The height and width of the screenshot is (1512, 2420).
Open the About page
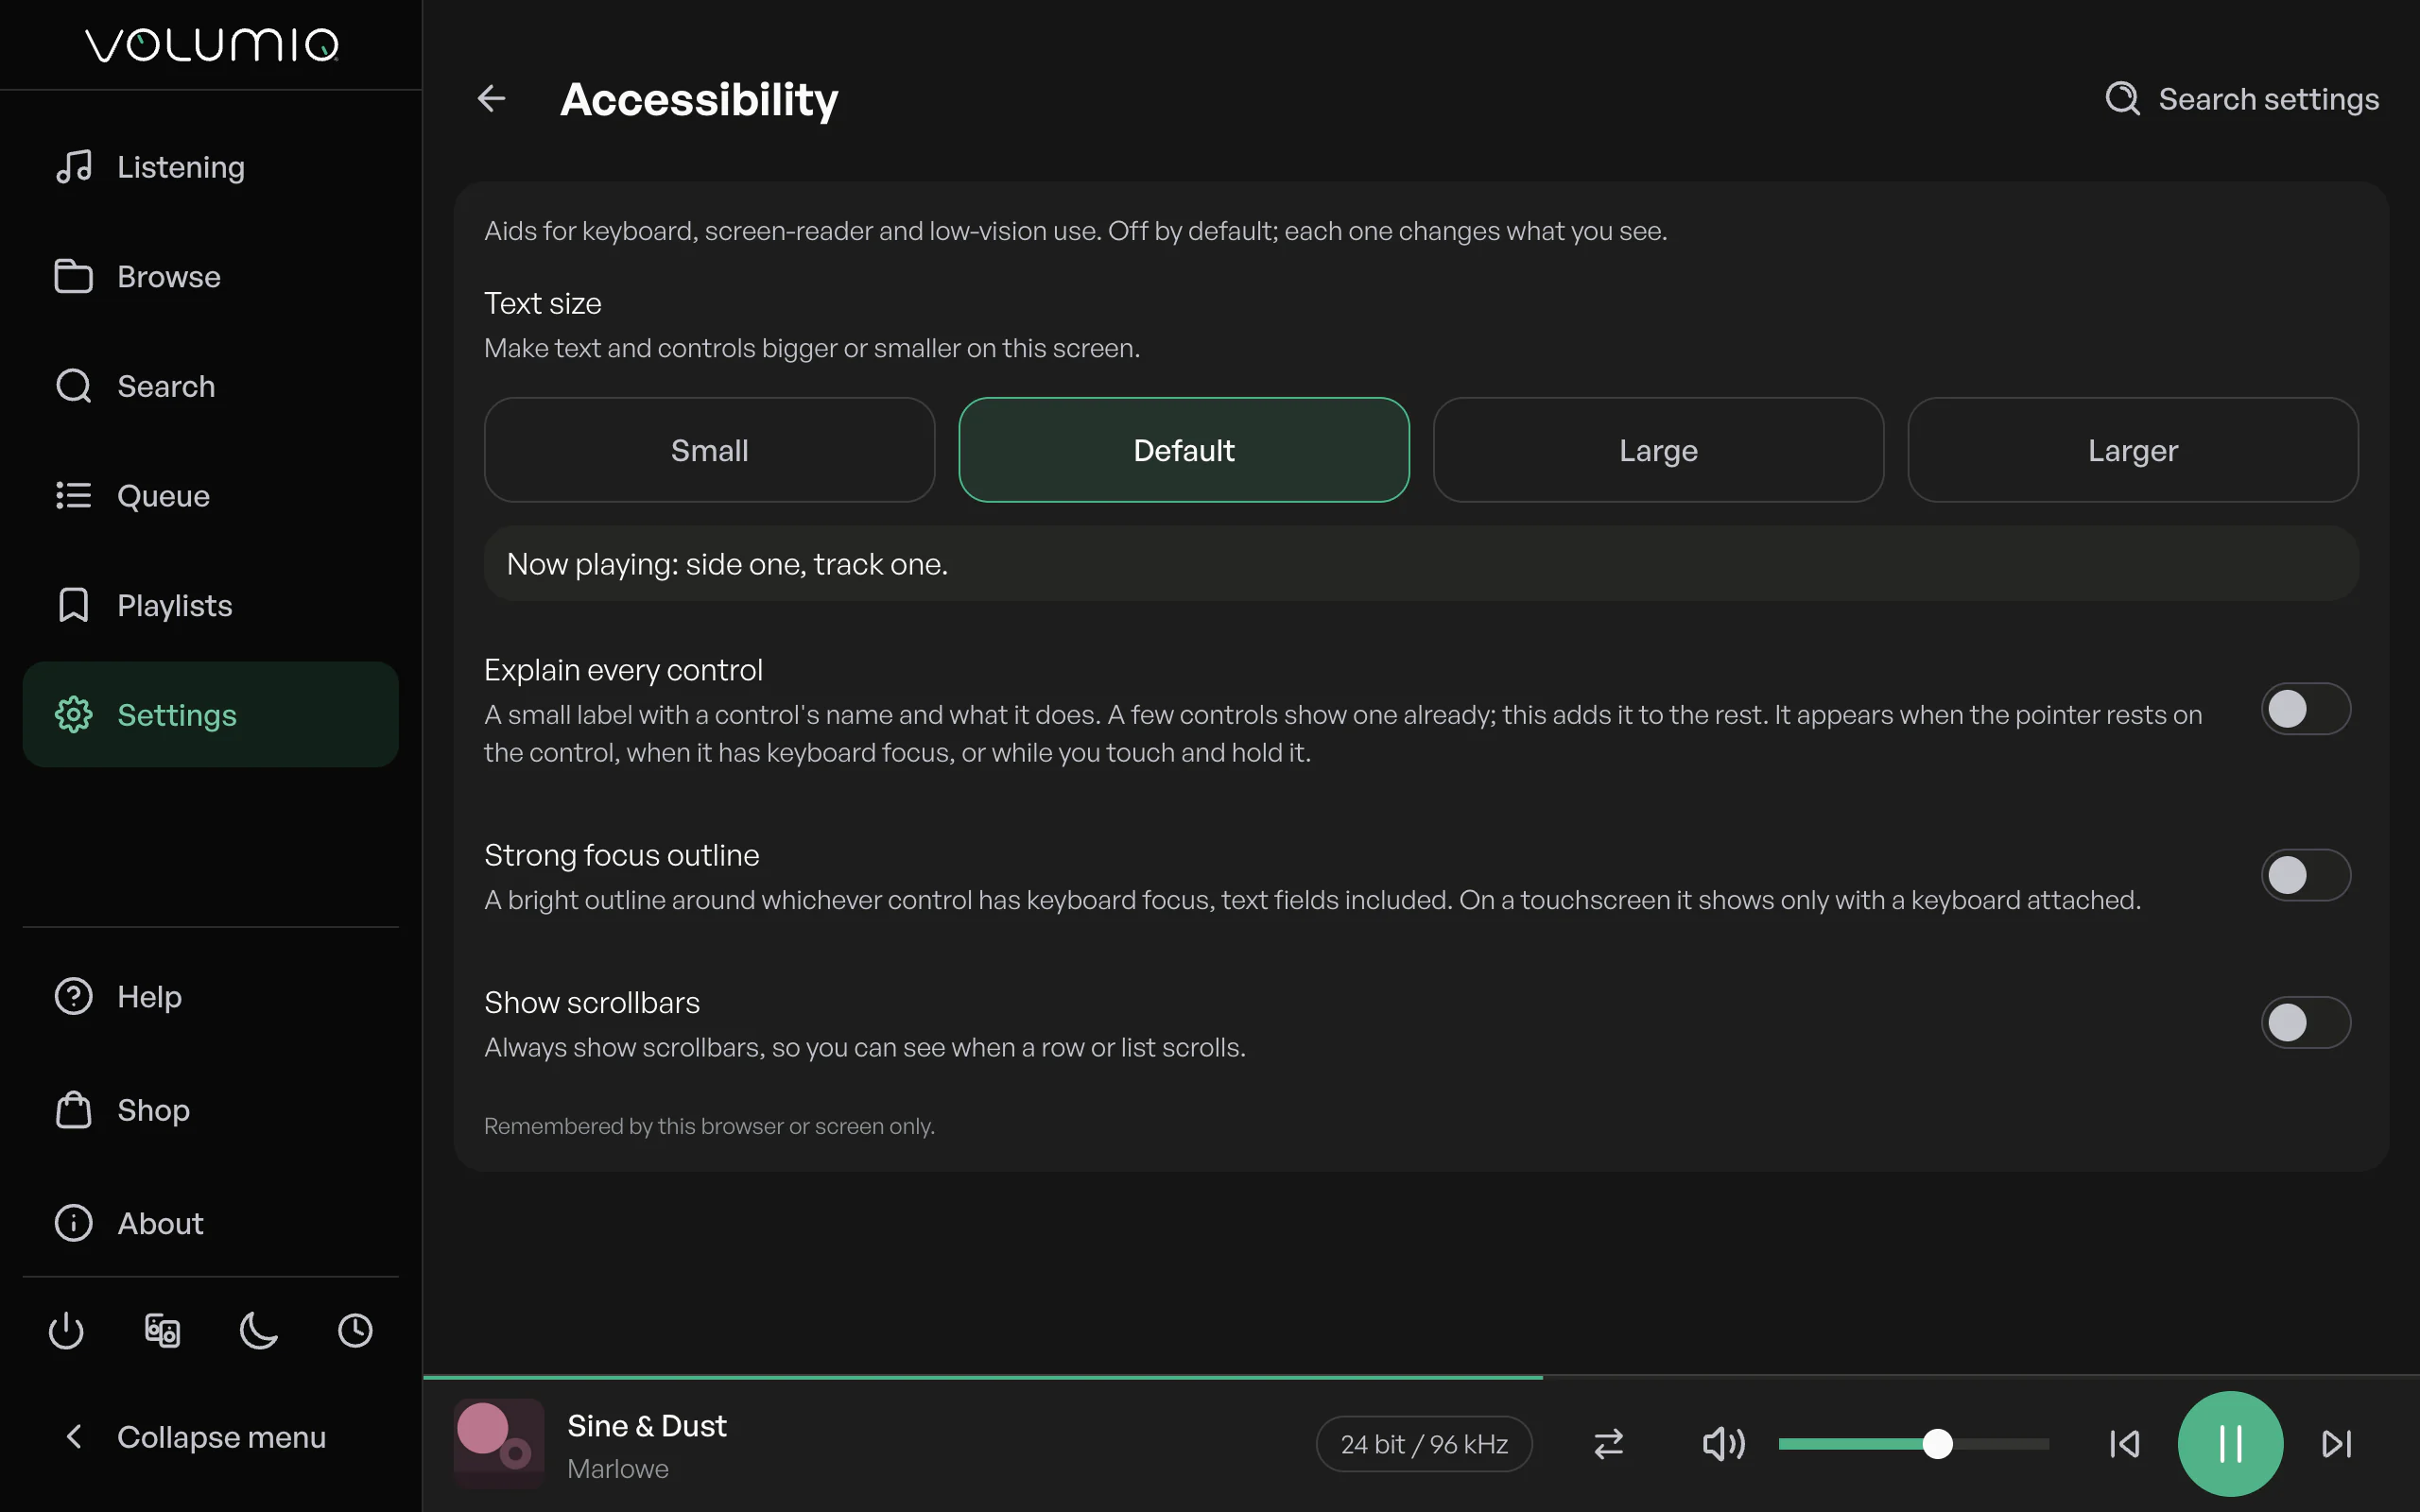[x=211, y=1223]
